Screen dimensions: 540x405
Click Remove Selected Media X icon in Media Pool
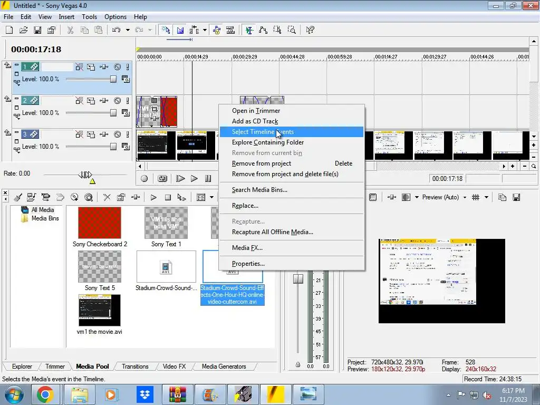pos(107,197)
